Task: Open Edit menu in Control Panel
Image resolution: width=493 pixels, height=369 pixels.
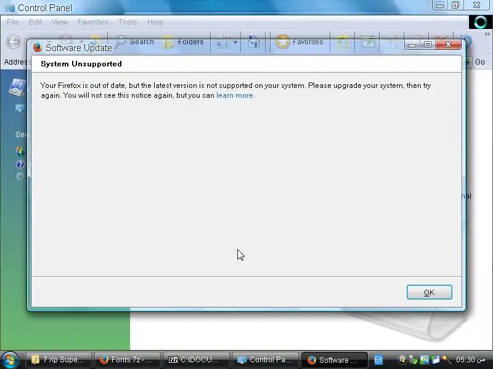Action: pos(36,22)
